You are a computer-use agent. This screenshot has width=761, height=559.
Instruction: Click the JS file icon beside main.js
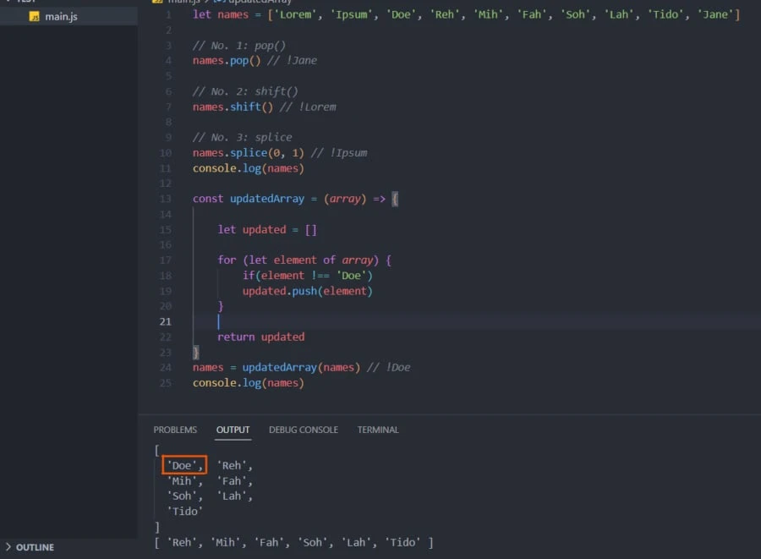(x=34, y=16)
